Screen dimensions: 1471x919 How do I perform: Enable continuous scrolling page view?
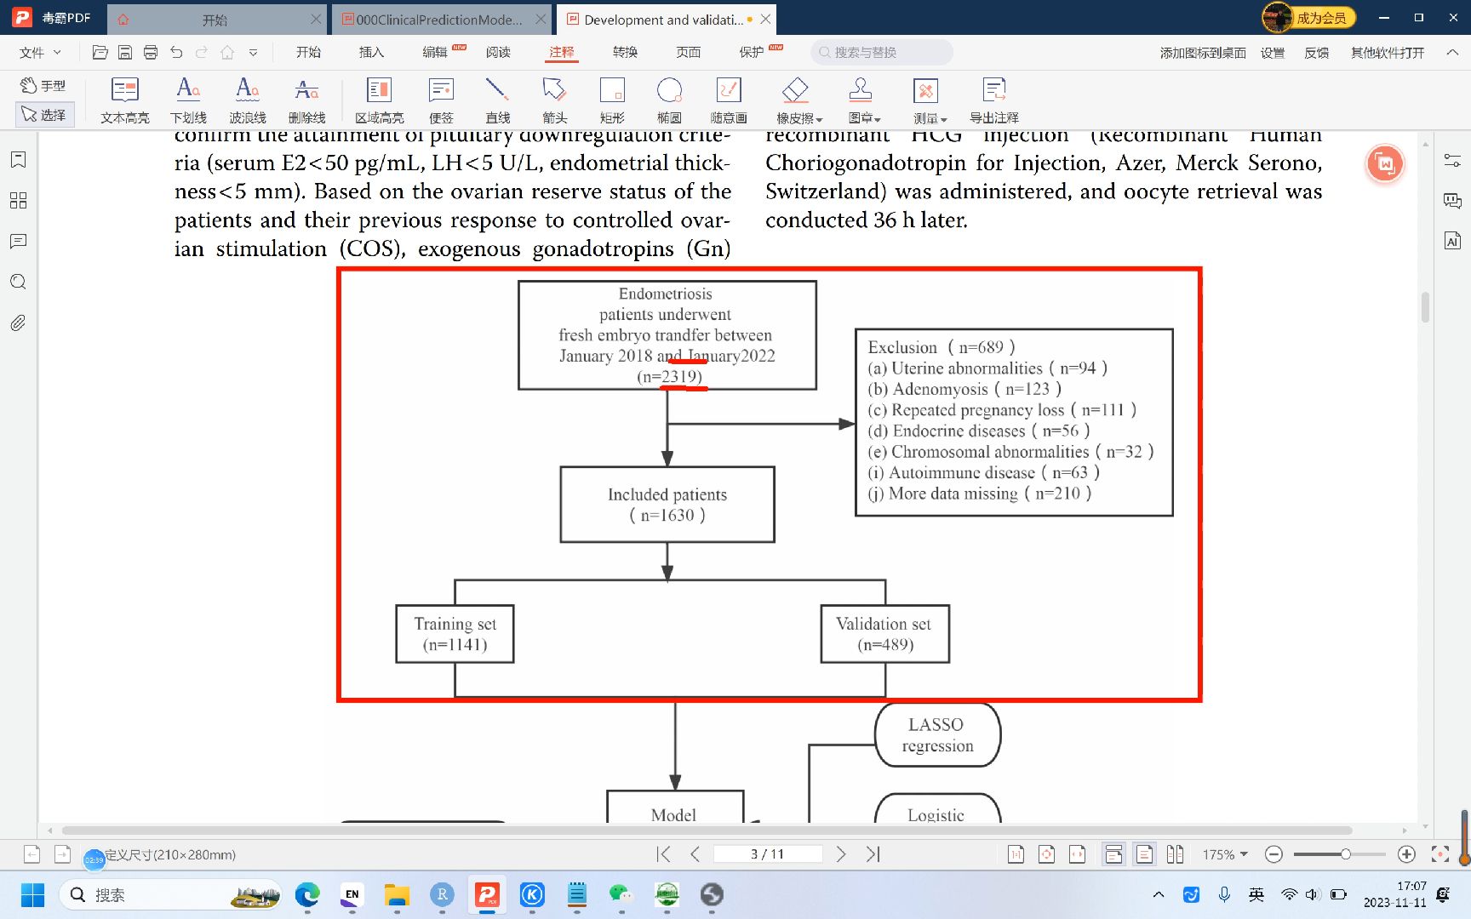(1113, 854)
